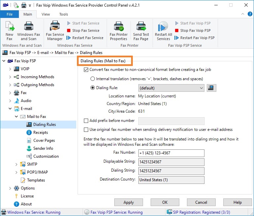This screenshot has height=216, width=254.
Task: Click Restart Fax Voip FSP
Action: tap(195, 38)
